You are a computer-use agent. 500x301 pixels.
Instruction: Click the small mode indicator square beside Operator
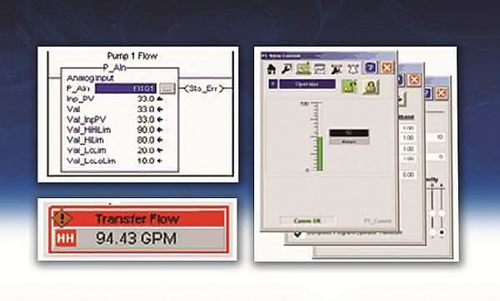(x=273, y=84)
